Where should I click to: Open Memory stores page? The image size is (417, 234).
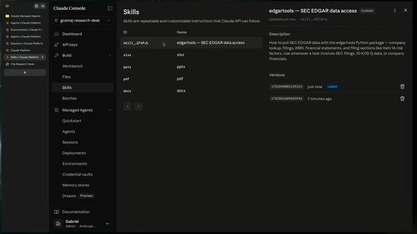(76, 185)
